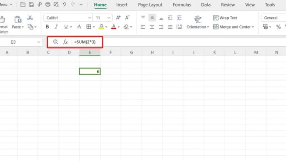Screen dimensions: 286x161
Task: Click the Save icon
Action: tap(31, 4)
